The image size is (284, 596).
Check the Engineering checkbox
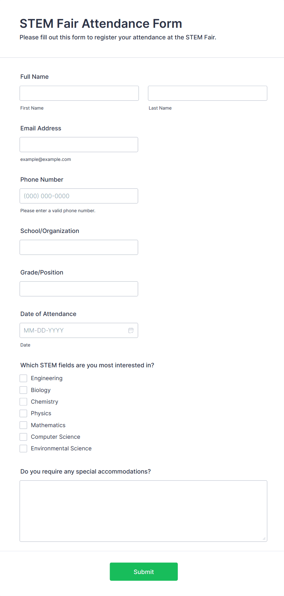24,378
